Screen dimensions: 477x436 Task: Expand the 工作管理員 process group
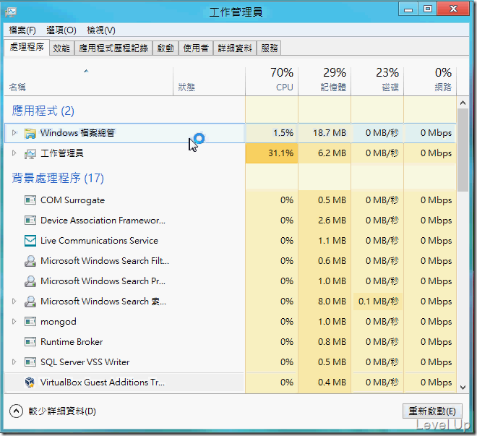point(14,153)
